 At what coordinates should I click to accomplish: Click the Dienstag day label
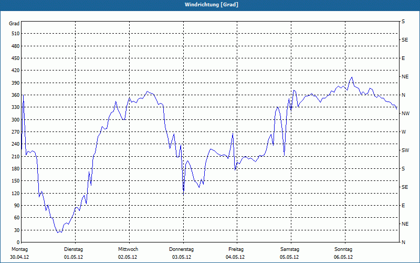point(73,249)
